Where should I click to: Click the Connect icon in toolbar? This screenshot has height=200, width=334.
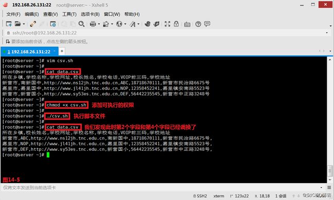(33, 24)
